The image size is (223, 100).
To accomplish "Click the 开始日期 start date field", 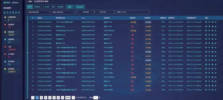I will tap(86, 12).
